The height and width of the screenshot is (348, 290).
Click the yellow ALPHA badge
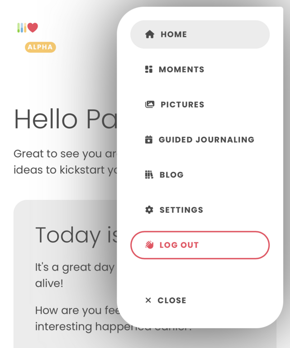(x=40, y=47)
